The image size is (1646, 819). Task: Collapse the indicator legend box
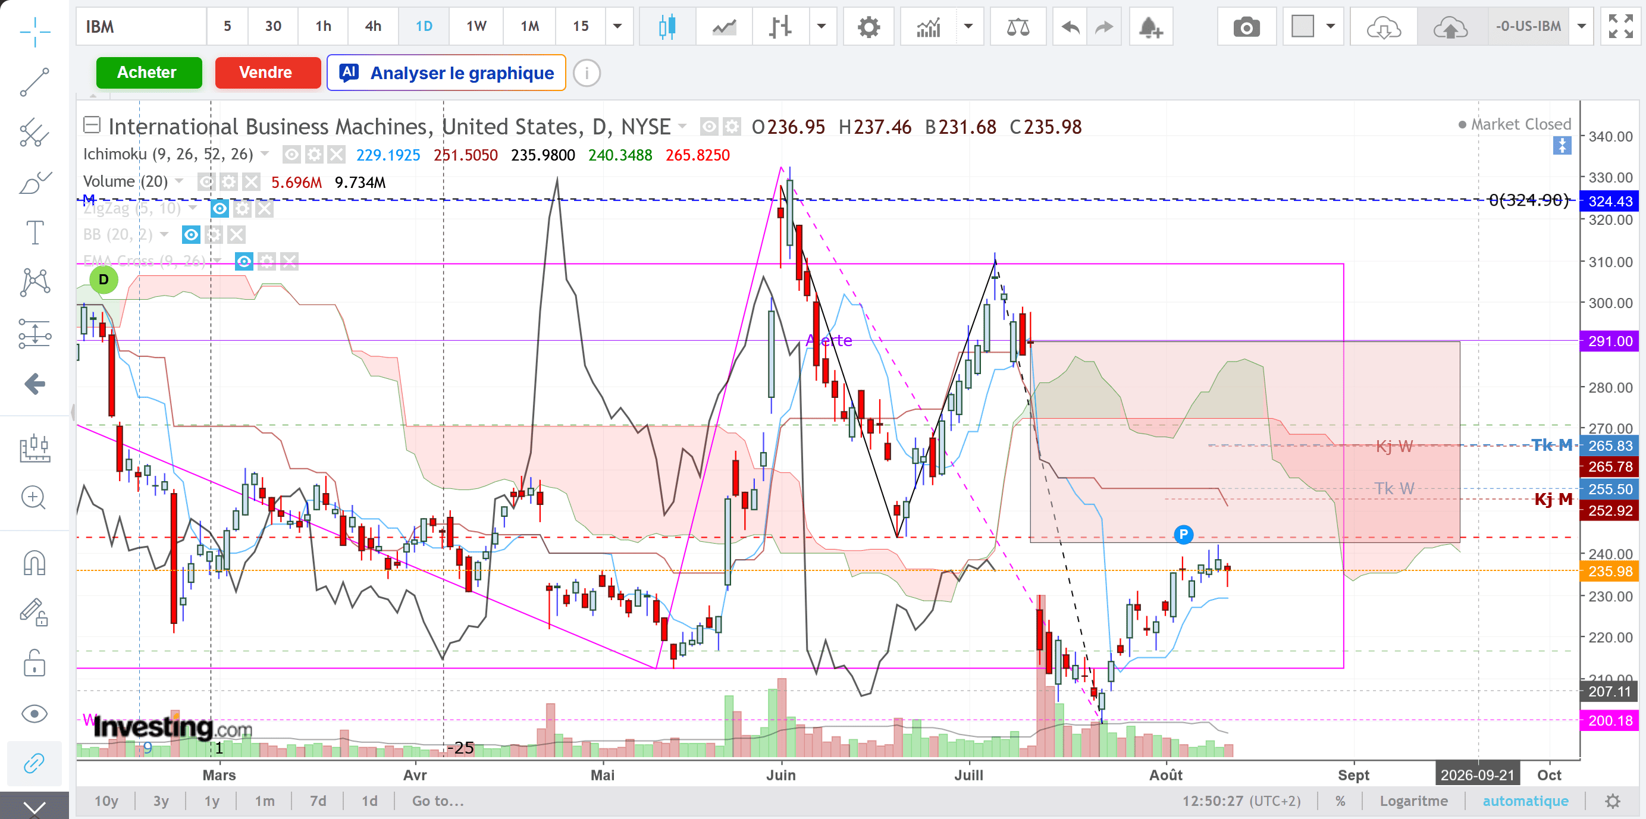[x=92, y=124]
